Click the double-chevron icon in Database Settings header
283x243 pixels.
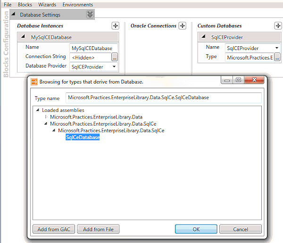tap(90, 15)
